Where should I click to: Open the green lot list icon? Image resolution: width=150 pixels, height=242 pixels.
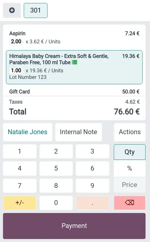pos(75,62)
